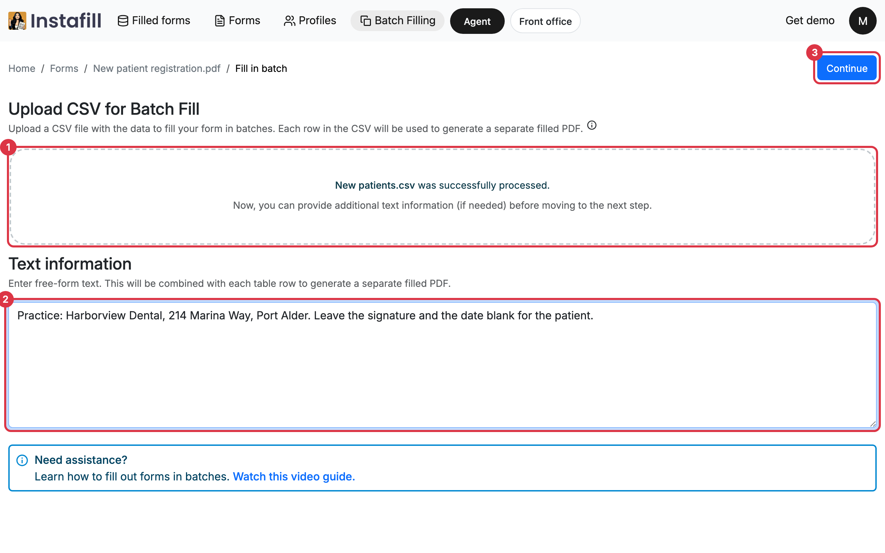This screenshot has height=553, width=885.
Task: Click the CSV upload drop zone
Action: tap(442, 196)
